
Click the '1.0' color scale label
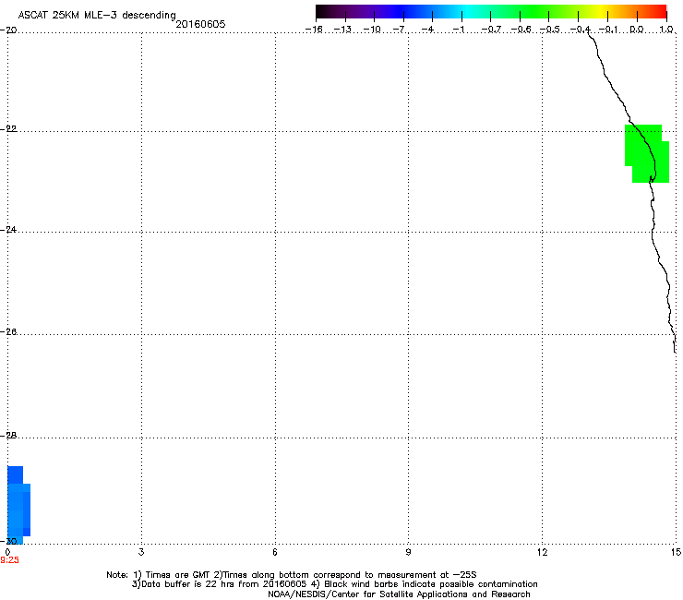click(x=666, y=30)
